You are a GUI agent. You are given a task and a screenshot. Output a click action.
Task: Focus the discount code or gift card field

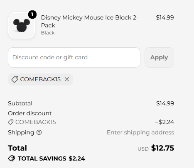pos(74,57)
